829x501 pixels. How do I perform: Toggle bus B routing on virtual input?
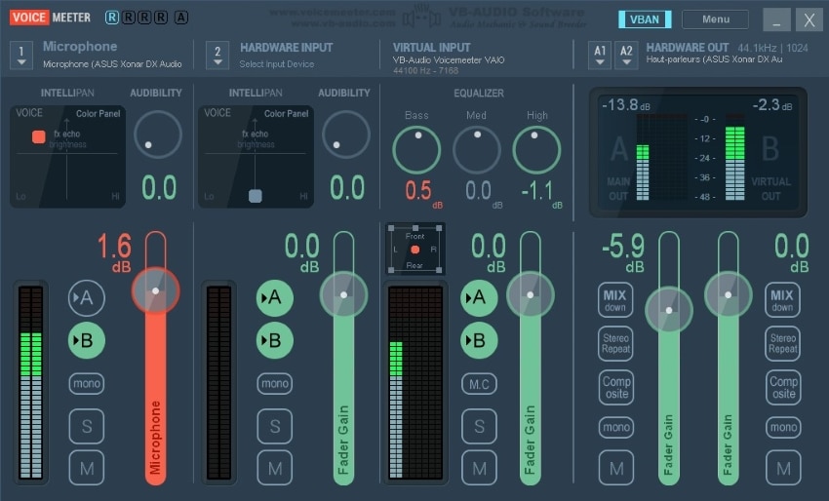pos(479,340)
